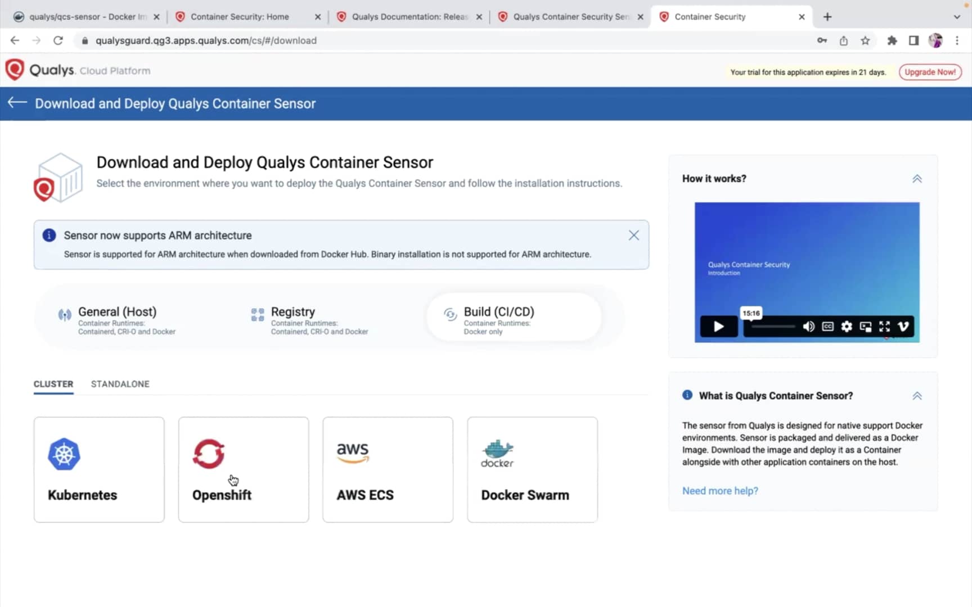Collapse the What is Qualys Container Sensor panel
Screen dimensions: 972x607
point(917,395)
